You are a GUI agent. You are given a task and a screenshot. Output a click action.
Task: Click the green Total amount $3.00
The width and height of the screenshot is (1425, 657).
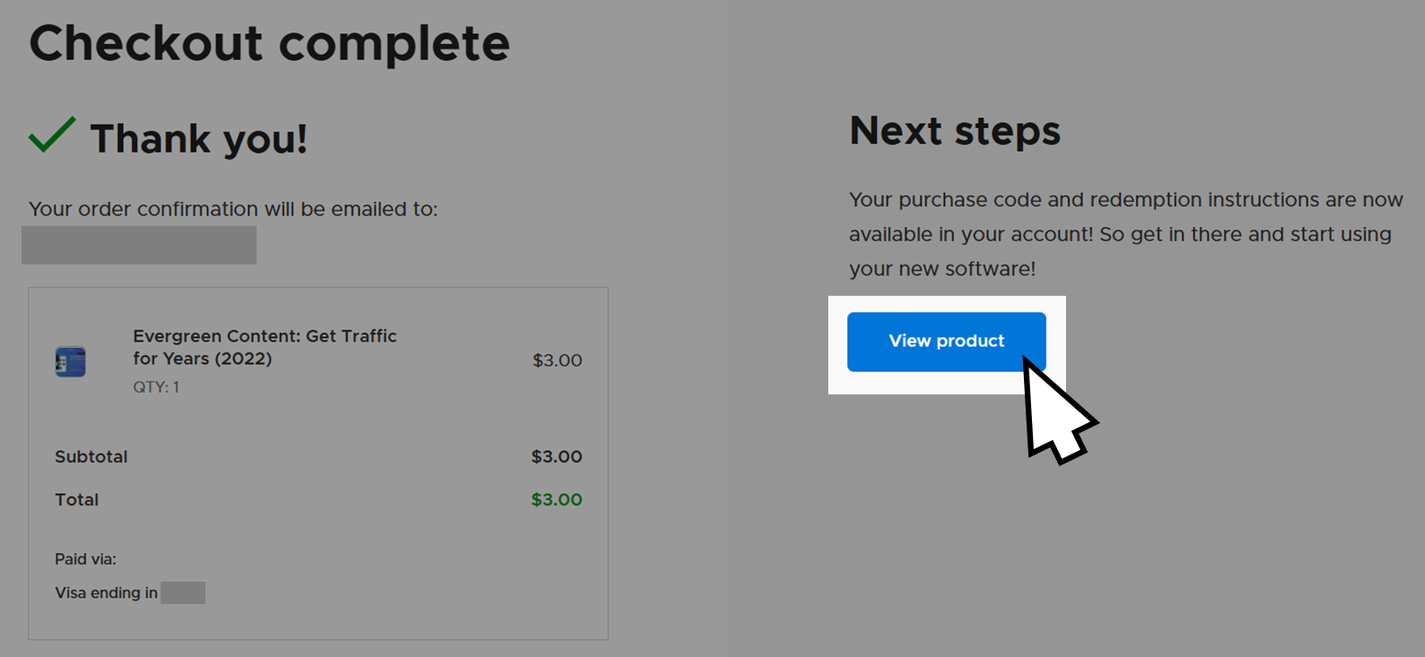point(556,499)
